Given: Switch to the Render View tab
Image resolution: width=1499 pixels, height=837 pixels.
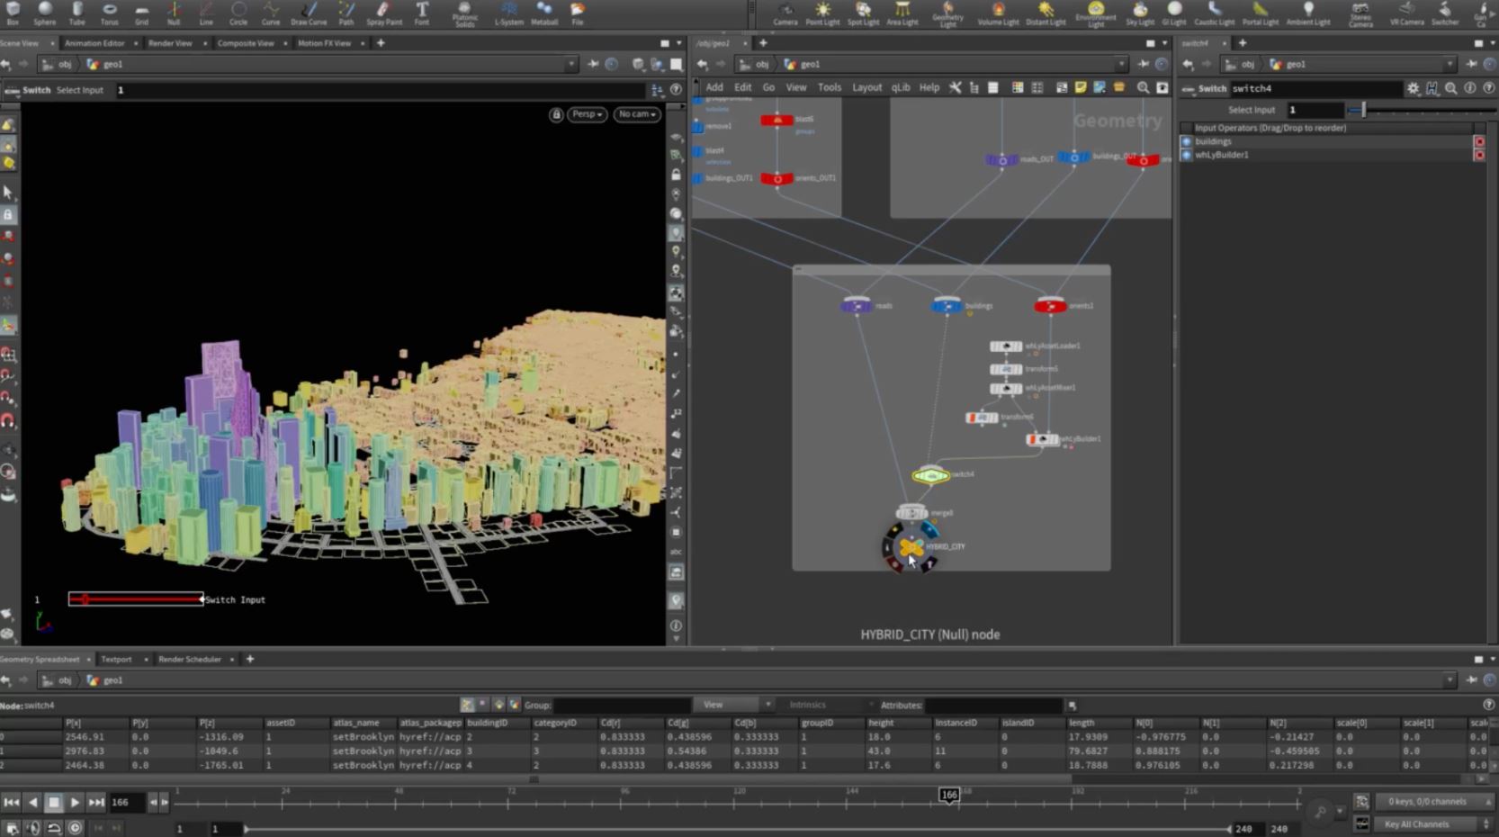Looking at the screenshot, I should [170, 43].
